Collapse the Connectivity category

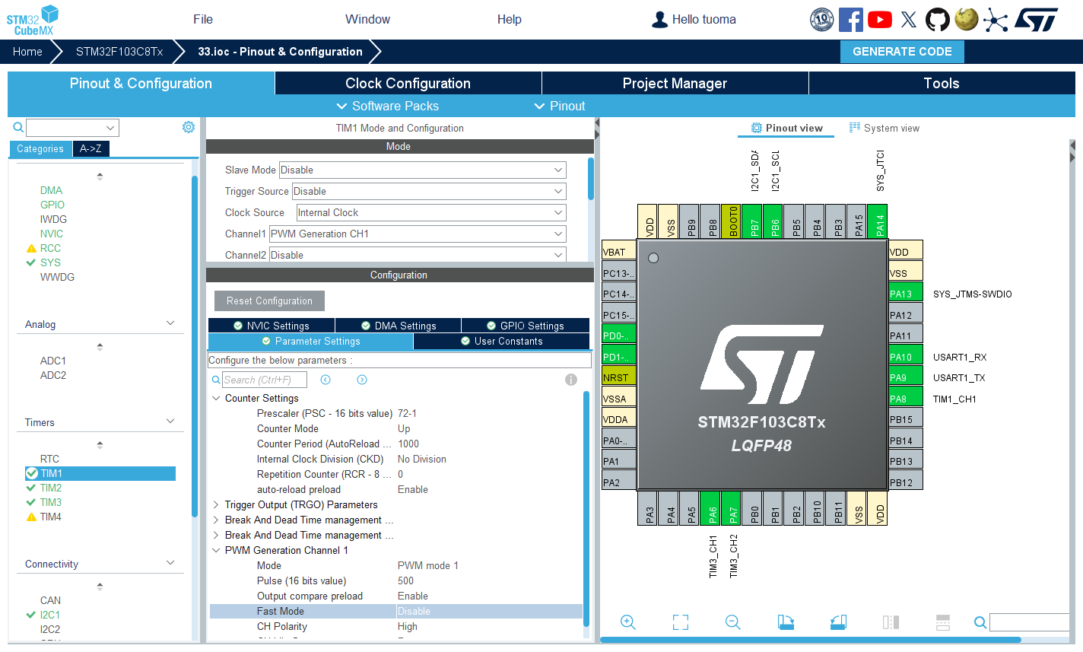click(170, 563)
